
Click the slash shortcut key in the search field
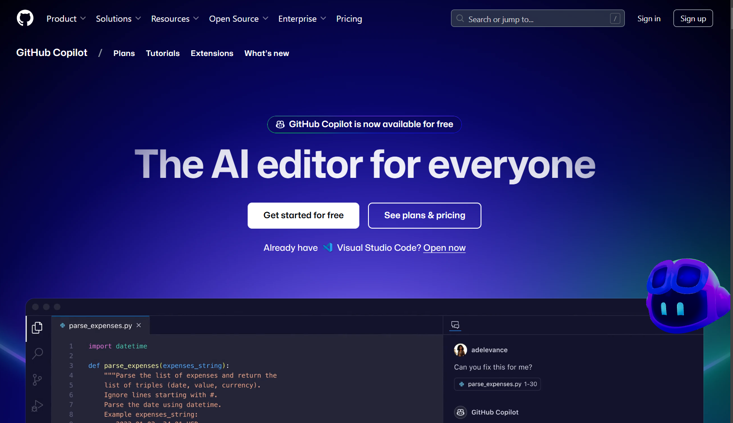click(615, 19)
